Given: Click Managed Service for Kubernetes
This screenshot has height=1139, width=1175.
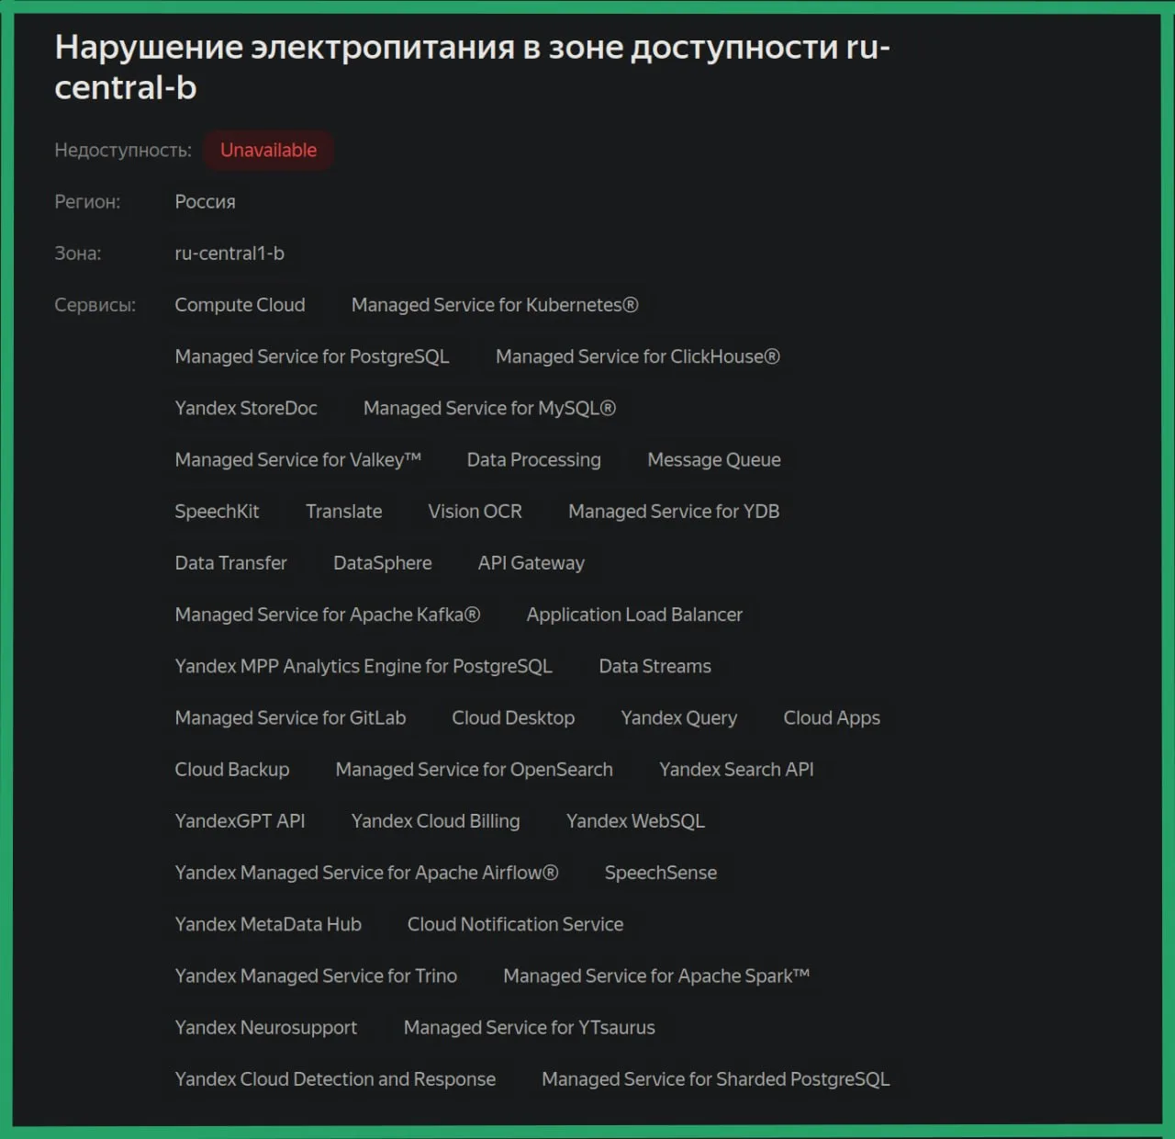Looking at the screenshot, I should pyautogui.click(x=495, y=305).
